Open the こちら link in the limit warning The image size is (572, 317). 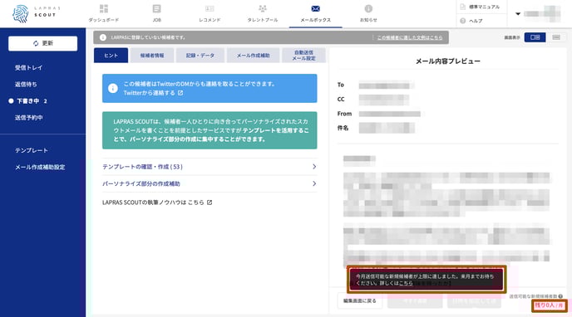coord(406,283)
